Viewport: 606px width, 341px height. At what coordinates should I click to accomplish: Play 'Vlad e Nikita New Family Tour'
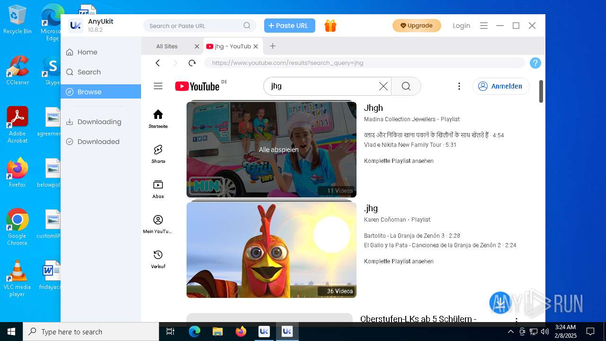click(410, 145)
